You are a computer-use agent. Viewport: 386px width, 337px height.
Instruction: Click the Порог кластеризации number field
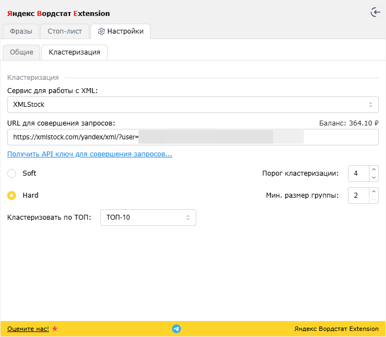tap(358, 173)
